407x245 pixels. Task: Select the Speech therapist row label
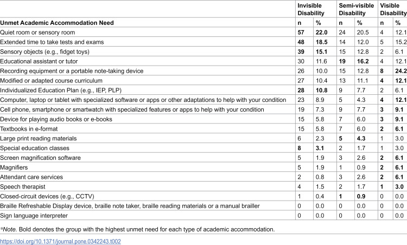point(23,186)
